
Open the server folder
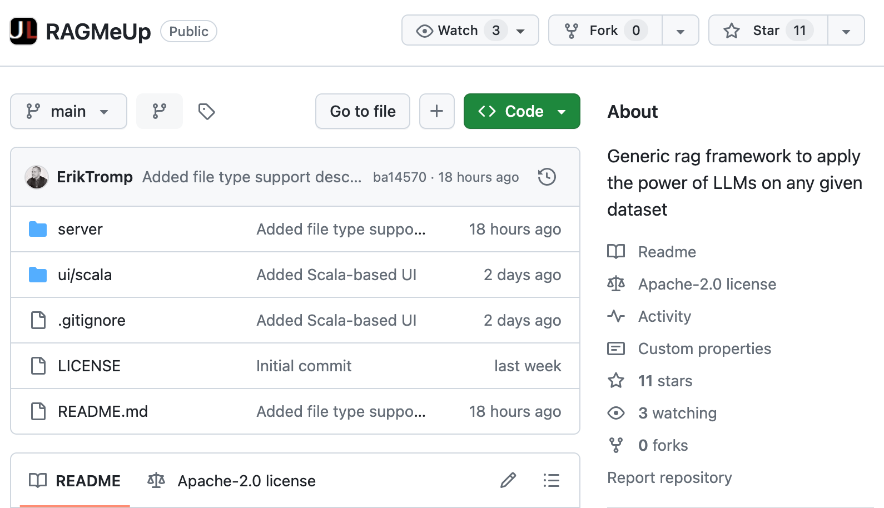pos(80,229)
